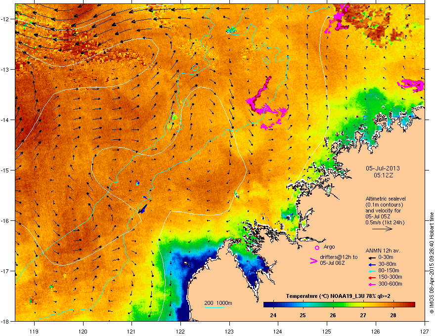The height and width of the screenshot is (336, 435).
Task: Click the latitude axis label -15
Action: (5, 170)
